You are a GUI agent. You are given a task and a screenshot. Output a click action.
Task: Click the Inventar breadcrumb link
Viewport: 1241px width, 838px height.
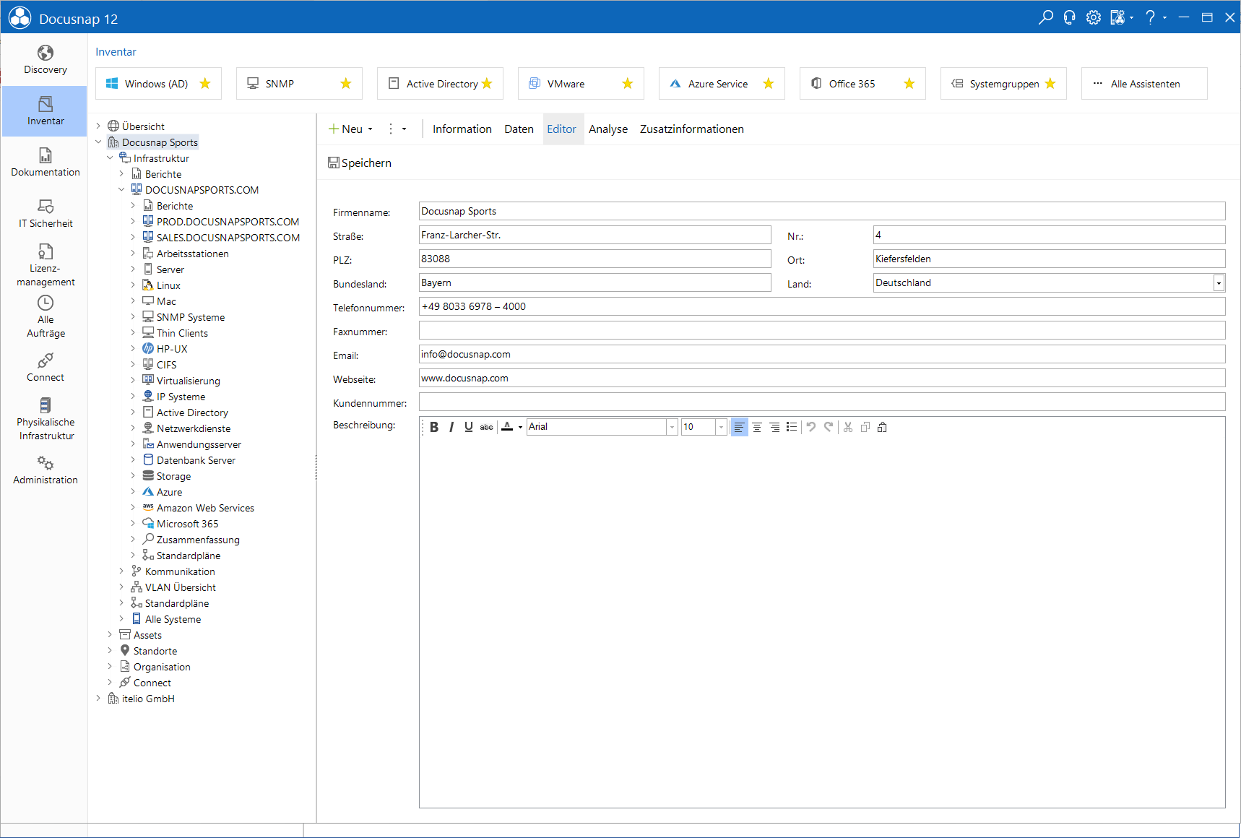click(x=116, y=52)
